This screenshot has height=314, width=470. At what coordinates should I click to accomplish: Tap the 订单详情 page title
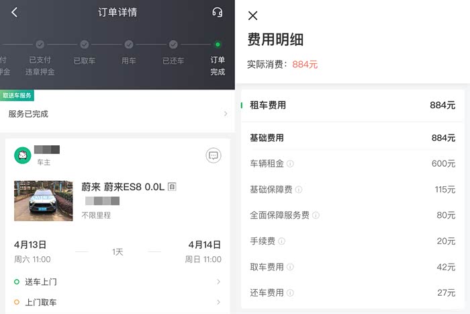tap(117, 12)
